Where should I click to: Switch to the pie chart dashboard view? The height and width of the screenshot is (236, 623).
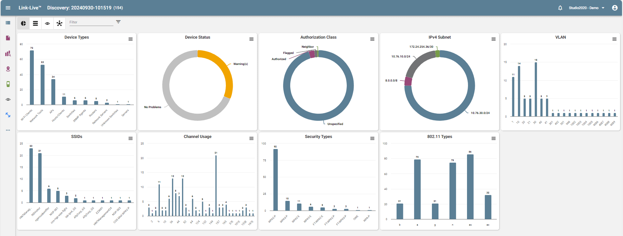pos(23,23)
